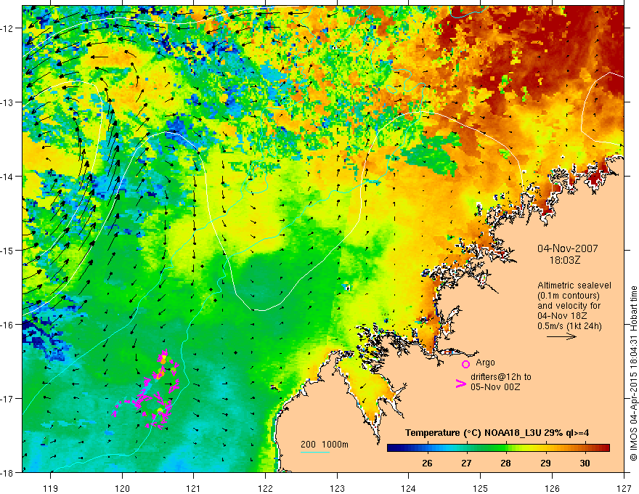
Task: Click the latitude axis label '-16'
Action: tap(8, 325)
